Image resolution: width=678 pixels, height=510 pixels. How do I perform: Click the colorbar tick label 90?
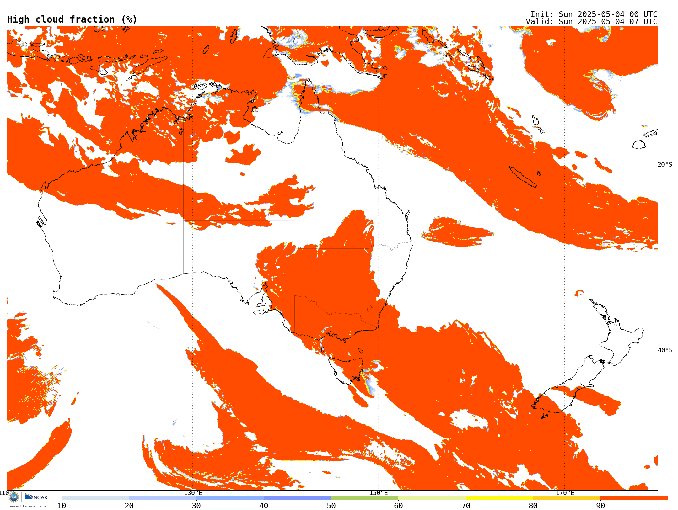tap(600, 506)
